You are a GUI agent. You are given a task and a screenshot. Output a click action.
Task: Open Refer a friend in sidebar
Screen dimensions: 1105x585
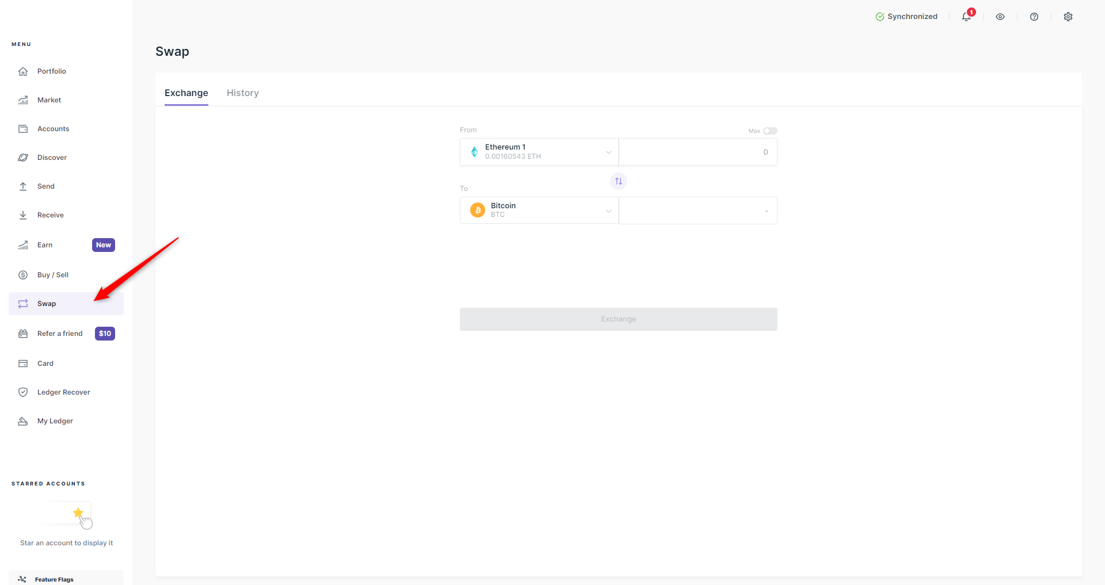[60, 334]
